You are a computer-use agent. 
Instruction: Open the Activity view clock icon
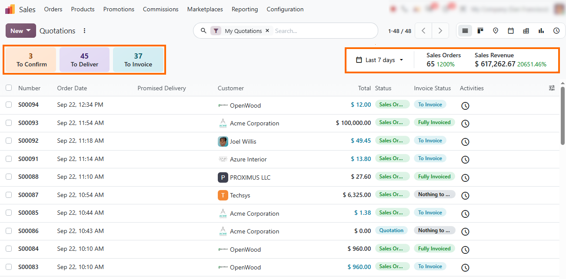556,31
